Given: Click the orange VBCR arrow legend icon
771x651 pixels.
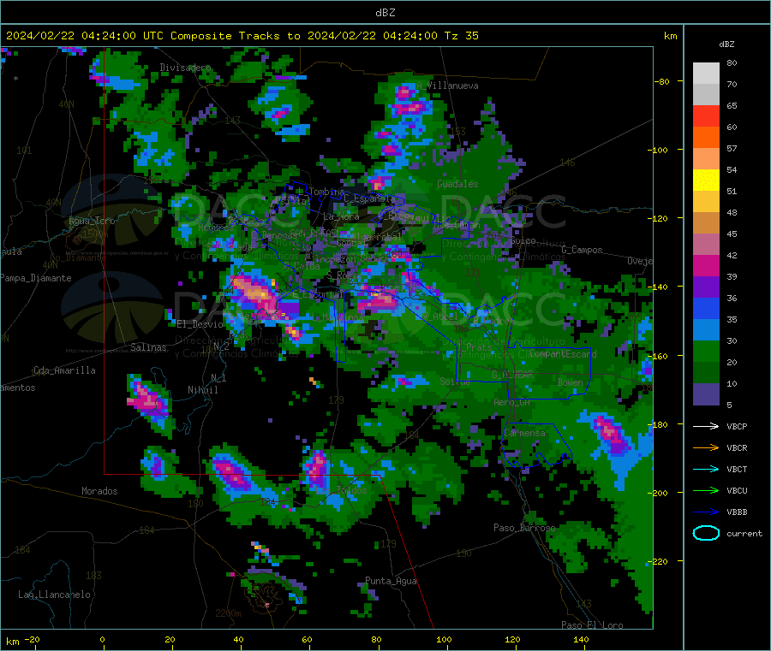Looking at the screenshot, I should click(706, 447).
